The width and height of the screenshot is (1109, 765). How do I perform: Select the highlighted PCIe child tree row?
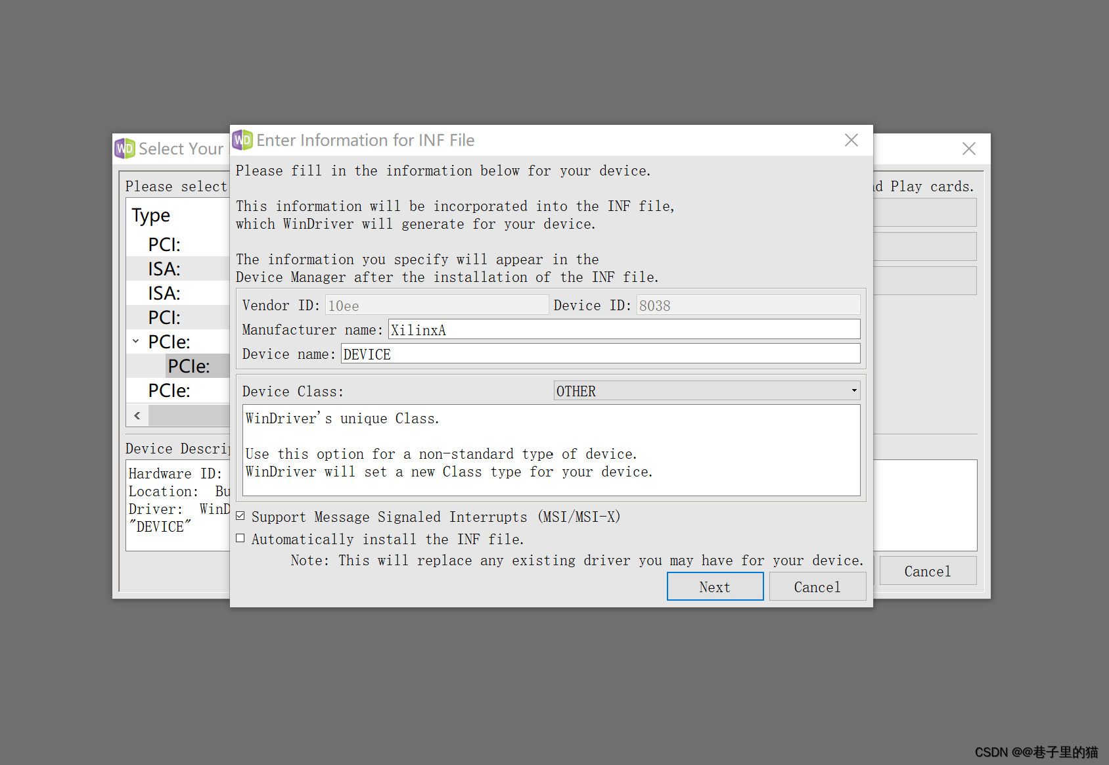[189, 366]
